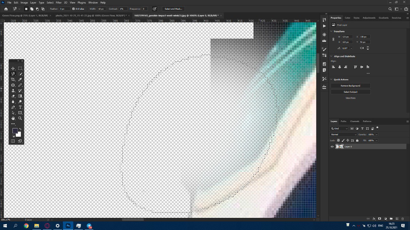Switch to Green Flow.png document tab
This screenshot has width=410, height=230.
[25, 15]
